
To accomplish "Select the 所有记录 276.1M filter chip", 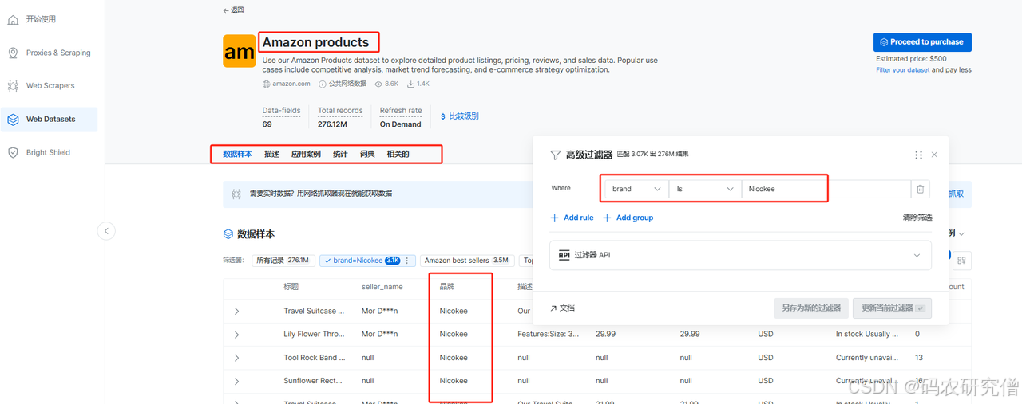I will pyautogui.click(x=283, y=261).
